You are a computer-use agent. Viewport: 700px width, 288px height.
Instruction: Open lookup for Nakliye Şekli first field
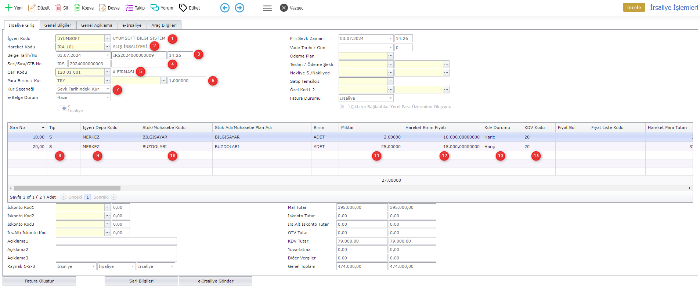coord(390,73)
